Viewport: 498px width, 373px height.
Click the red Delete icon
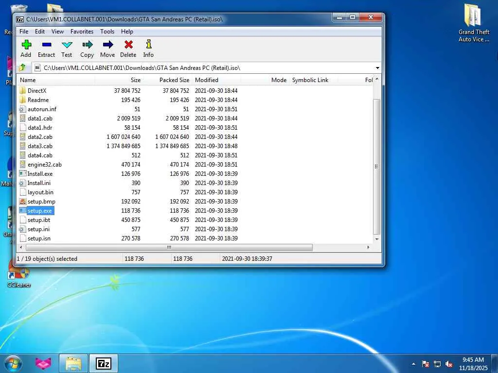coord(128,45)
